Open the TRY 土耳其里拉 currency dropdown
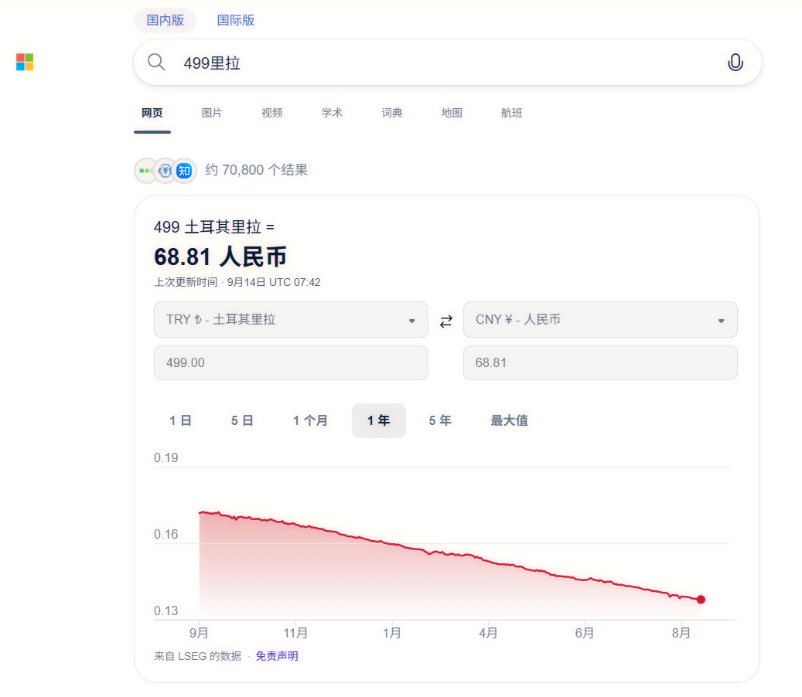The image size is (802, 697). coord(291,319)
